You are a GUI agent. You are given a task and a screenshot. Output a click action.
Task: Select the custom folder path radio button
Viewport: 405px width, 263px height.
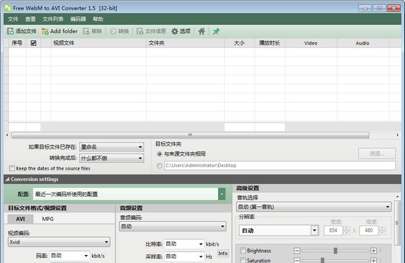(x=159, y=166)
